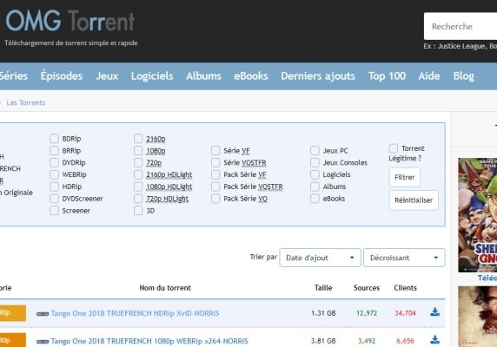Click the Sources column header
The width and height of the screenshot is (497, 347).
pyautogui.click(x=367, y=287)
